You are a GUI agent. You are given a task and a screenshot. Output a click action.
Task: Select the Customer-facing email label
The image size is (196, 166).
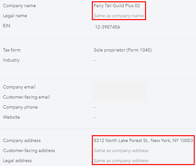(x=26, y=97)
